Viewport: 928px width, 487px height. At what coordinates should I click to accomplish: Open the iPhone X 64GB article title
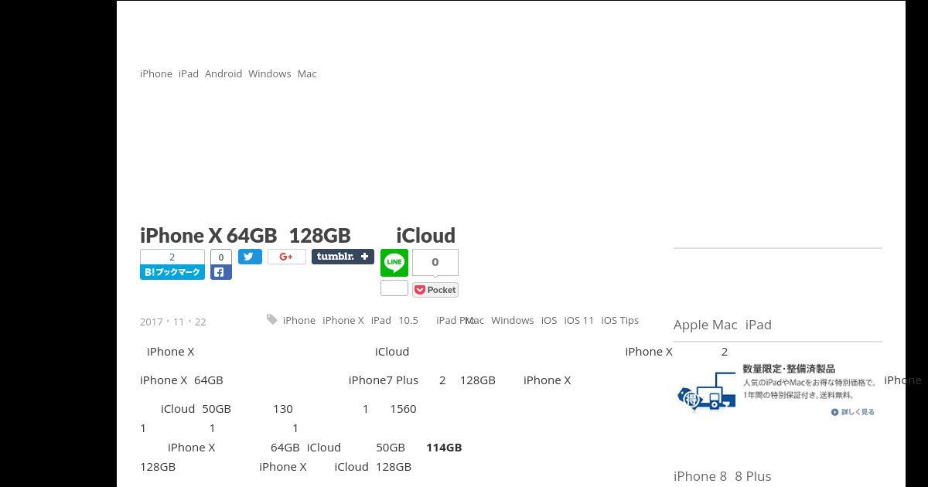coord(298,235)
